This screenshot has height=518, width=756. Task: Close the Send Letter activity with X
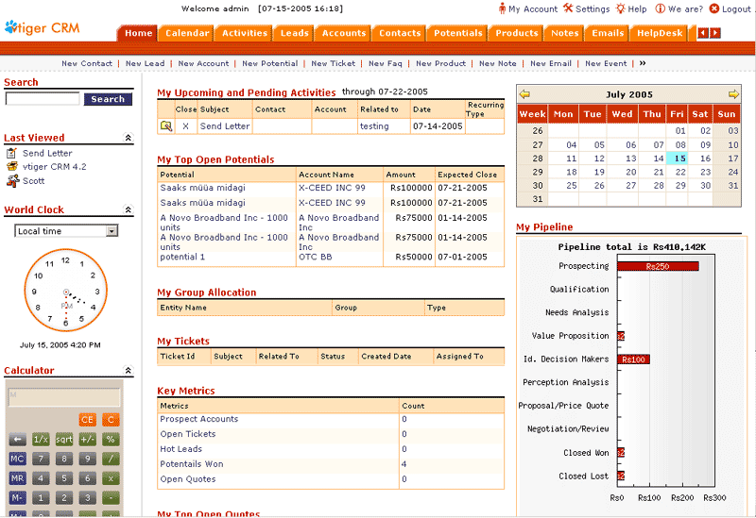pyautogui.click(x=186, y=125)
